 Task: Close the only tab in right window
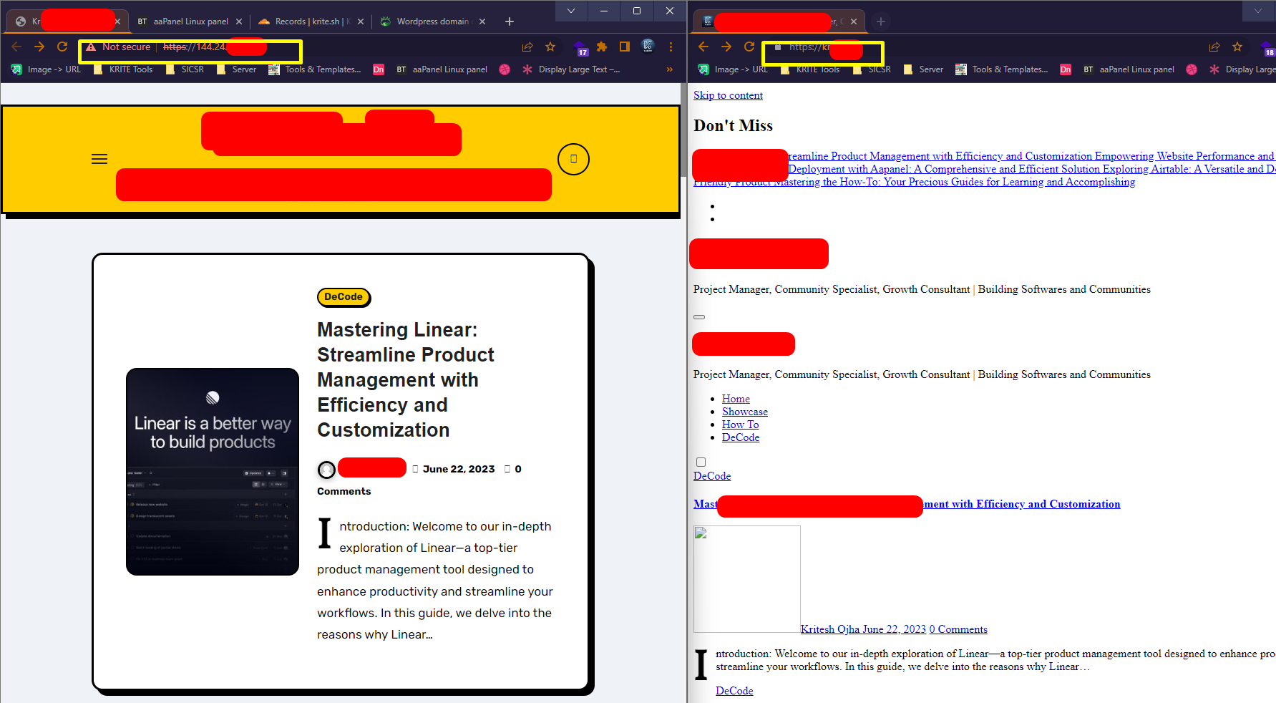854,21
